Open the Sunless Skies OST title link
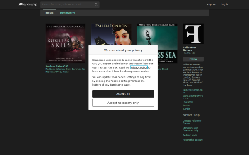 (57, 66)
